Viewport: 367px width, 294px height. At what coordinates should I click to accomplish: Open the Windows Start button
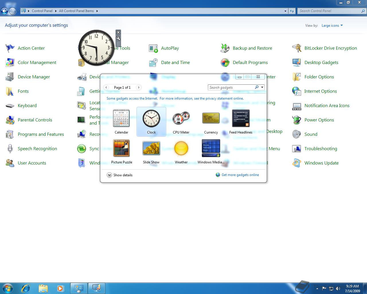pyautogui.click(x=8, y=288)
